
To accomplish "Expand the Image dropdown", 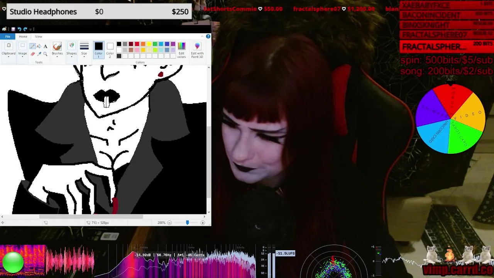I will click(22, 57).
